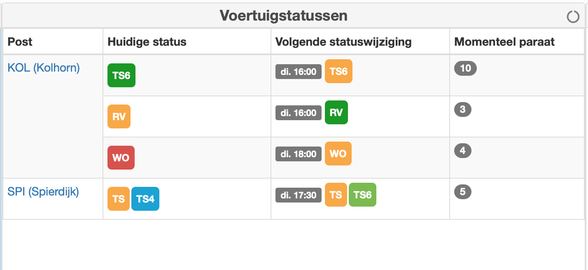This screenshot has height=270, width=588.
Task: Open the KOL (Kolhorn) post link
Action: (x=44, y=67)
